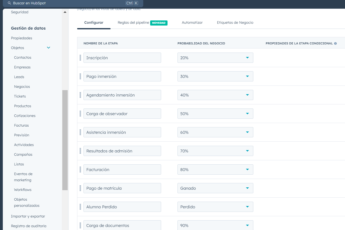
Task: Open probability dropdown for Carga de observador (50%)
Action: coord(215,114)
